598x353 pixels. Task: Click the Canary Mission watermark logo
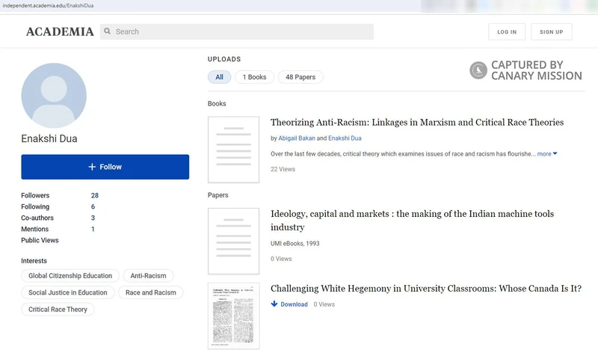[x=525, y=70]
